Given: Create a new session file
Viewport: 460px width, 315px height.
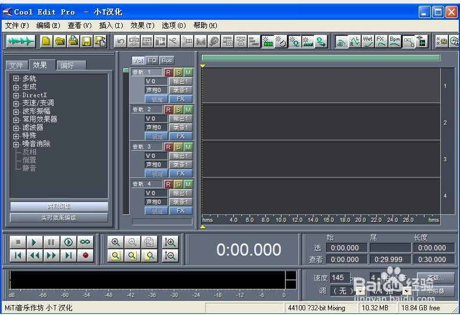Looking at the screenshot, I should click(x=46, y=41).
